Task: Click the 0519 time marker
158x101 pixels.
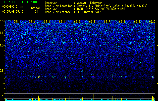Action: (x=137, y=22)
